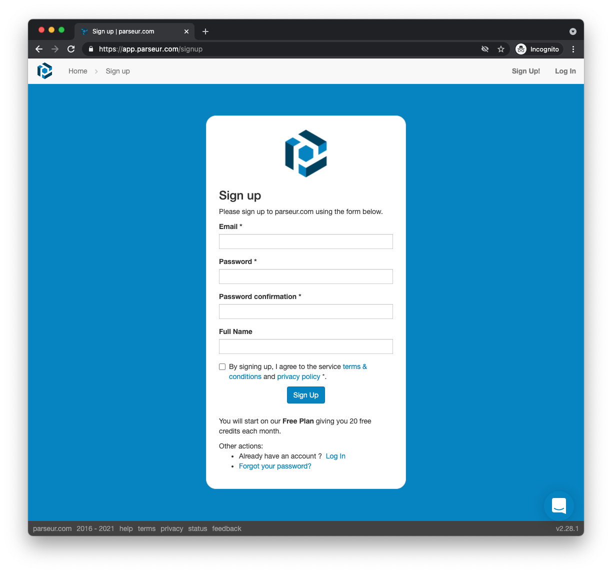The height and width of the screenshot is (573, 612).
Task: Open the status link in the footer
Action: coord(197,528)
